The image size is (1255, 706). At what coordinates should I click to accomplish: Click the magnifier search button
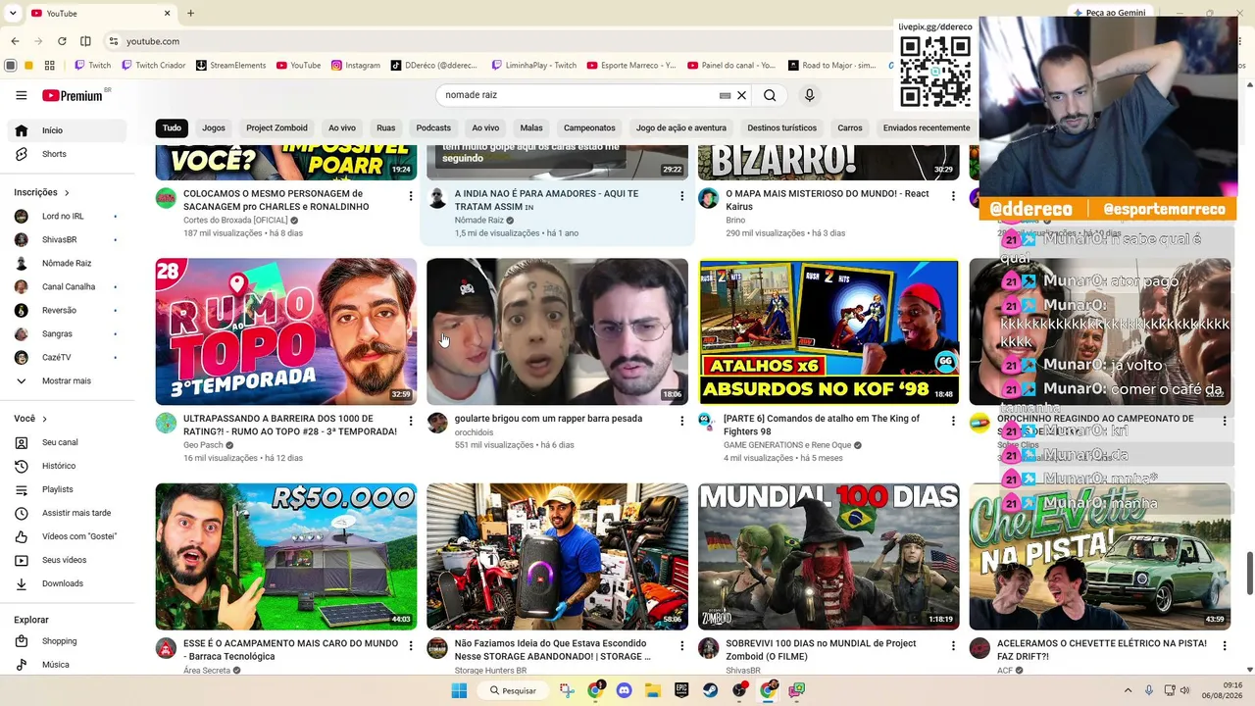[x=770, y=95]
